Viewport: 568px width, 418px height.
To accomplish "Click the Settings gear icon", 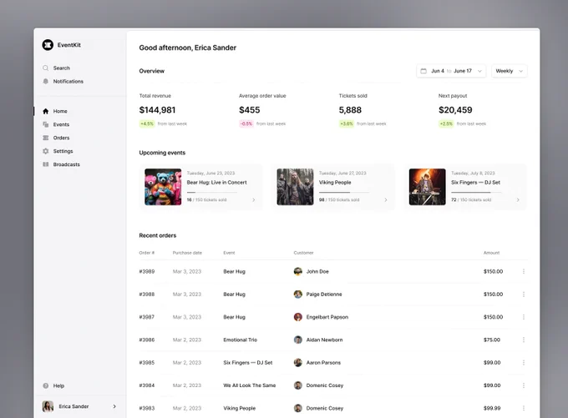I will click(x=46, y=151).
